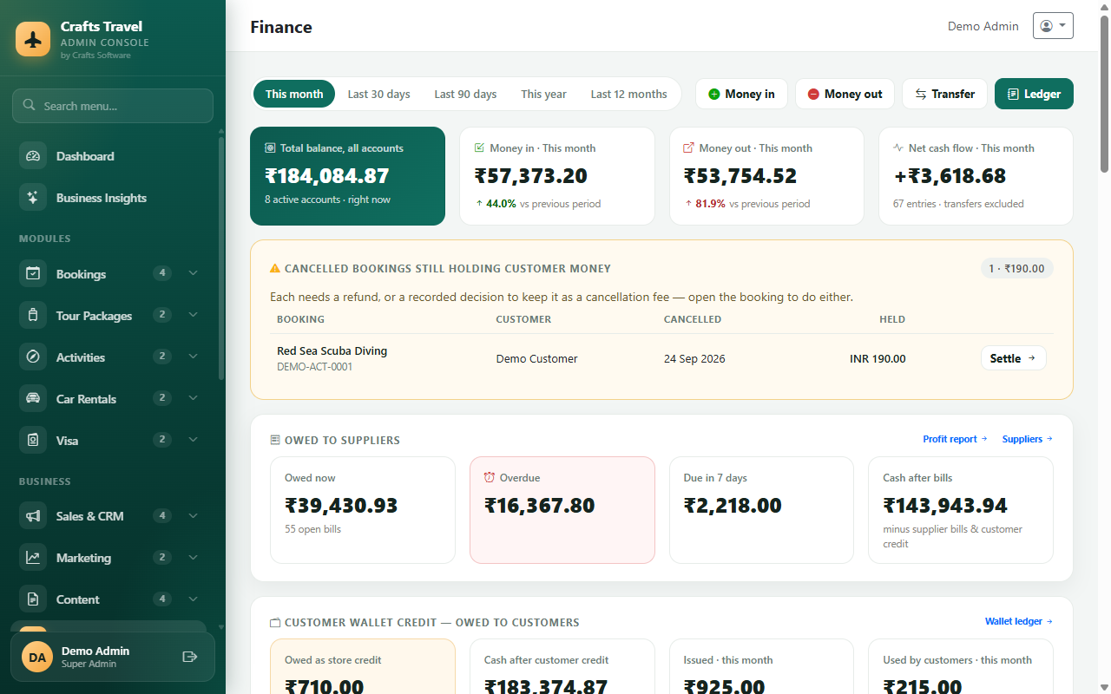Open the user account dropdown in the header
Image resolution: width=1111 pixels, height=694 pixels.
pos(1053,26)
